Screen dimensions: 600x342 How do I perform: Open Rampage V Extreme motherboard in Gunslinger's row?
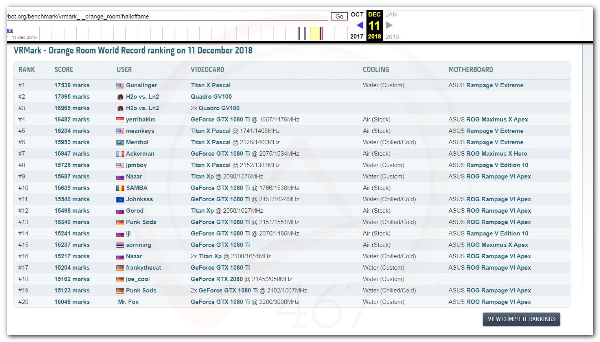click(x=495, y=85)
